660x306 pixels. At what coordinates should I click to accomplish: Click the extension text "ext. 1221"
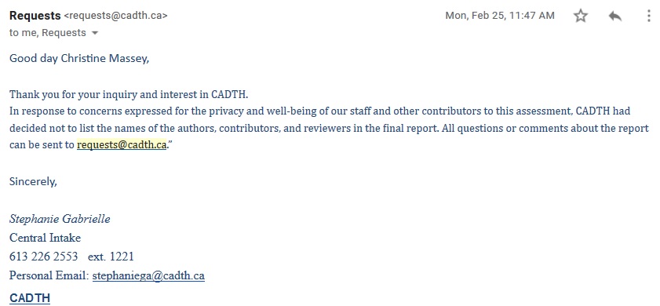111,257
